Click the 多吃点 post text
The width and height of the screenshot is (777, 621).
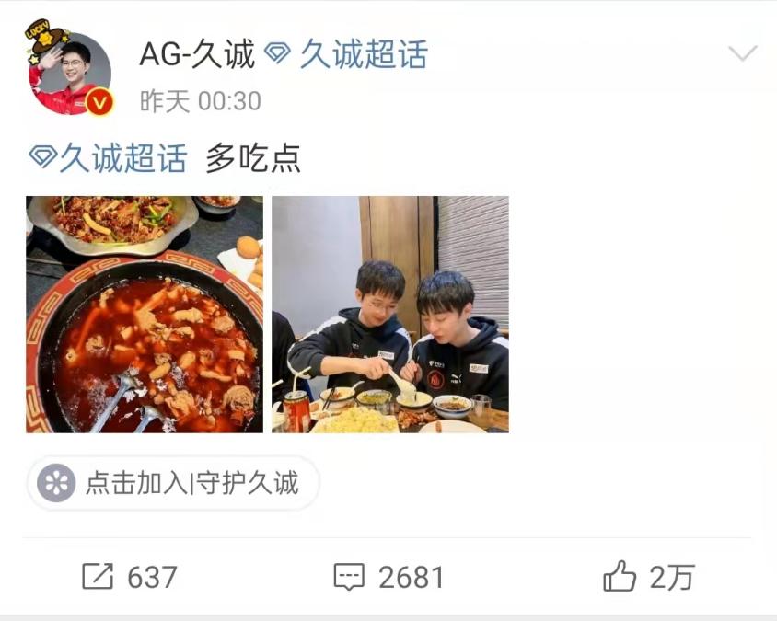point(253,158)
